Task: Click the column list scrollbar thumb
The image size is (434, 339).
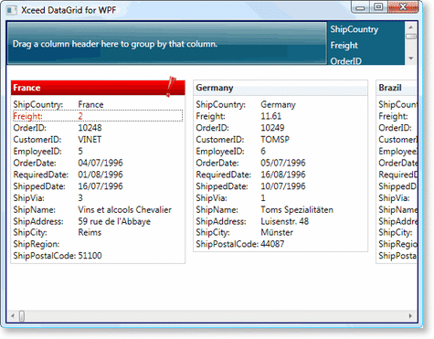Action: coord(411,37)
